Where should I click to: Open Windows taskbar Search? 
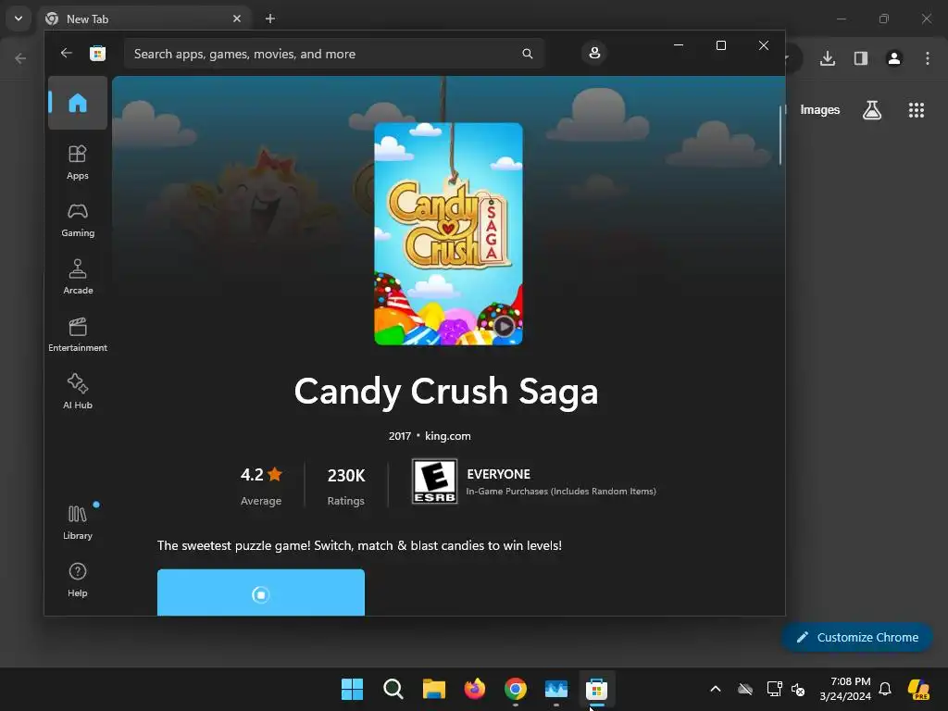393,689
